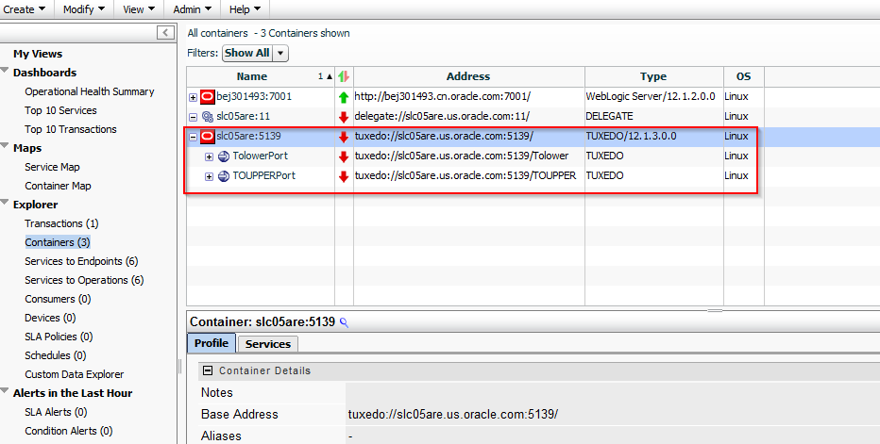Click red down status arrow for slc05are:5139
The width and height of the screenshot is (880, 444).
(x=344, y=137)
